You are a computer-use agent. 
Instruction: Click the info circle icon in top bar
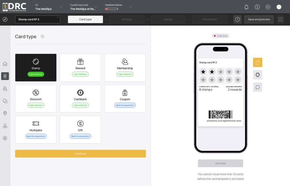pos(257,7)
